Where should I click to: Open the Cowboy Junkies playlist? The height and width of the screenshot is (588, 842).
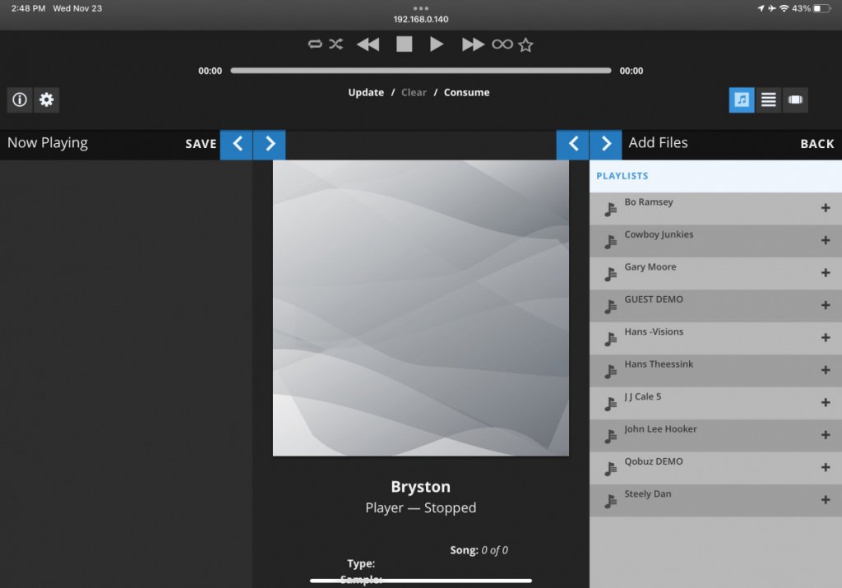[x=715, y=241]
